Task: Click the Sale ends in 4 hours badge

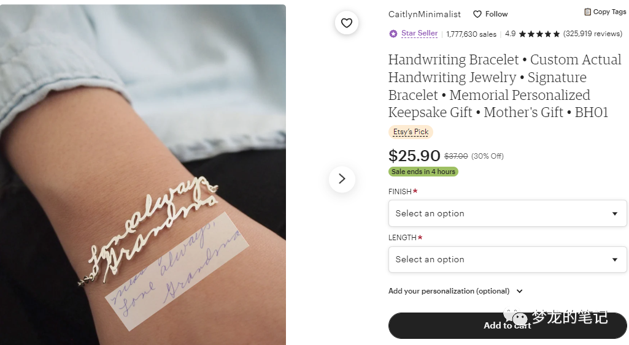Action: (x=423, y=172)
